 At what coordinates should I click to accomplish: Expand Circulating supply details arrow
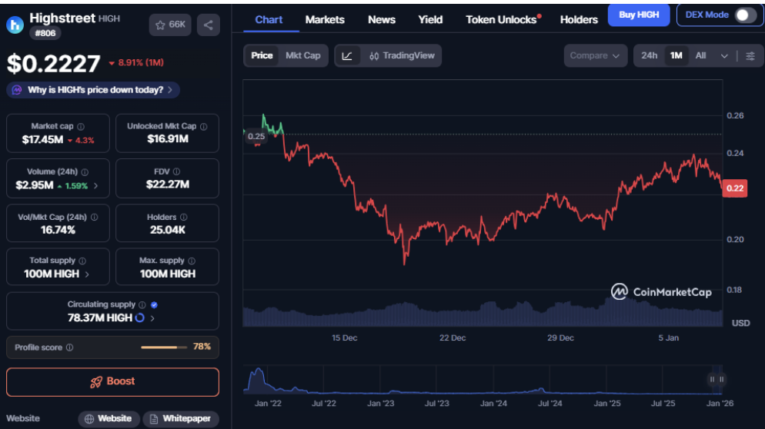click(152, 318)
